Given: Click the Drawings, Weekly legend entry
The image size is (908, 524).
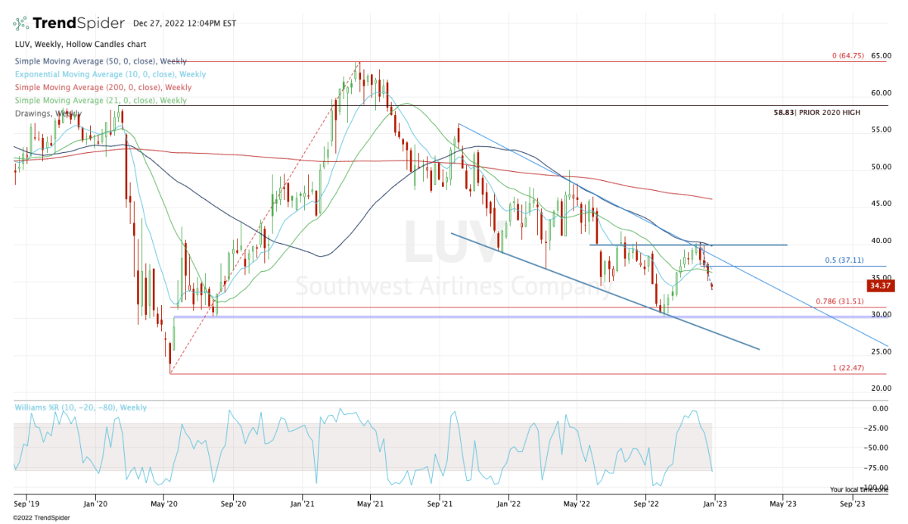Looking at the screenshot, I should [x=48, y=113].
